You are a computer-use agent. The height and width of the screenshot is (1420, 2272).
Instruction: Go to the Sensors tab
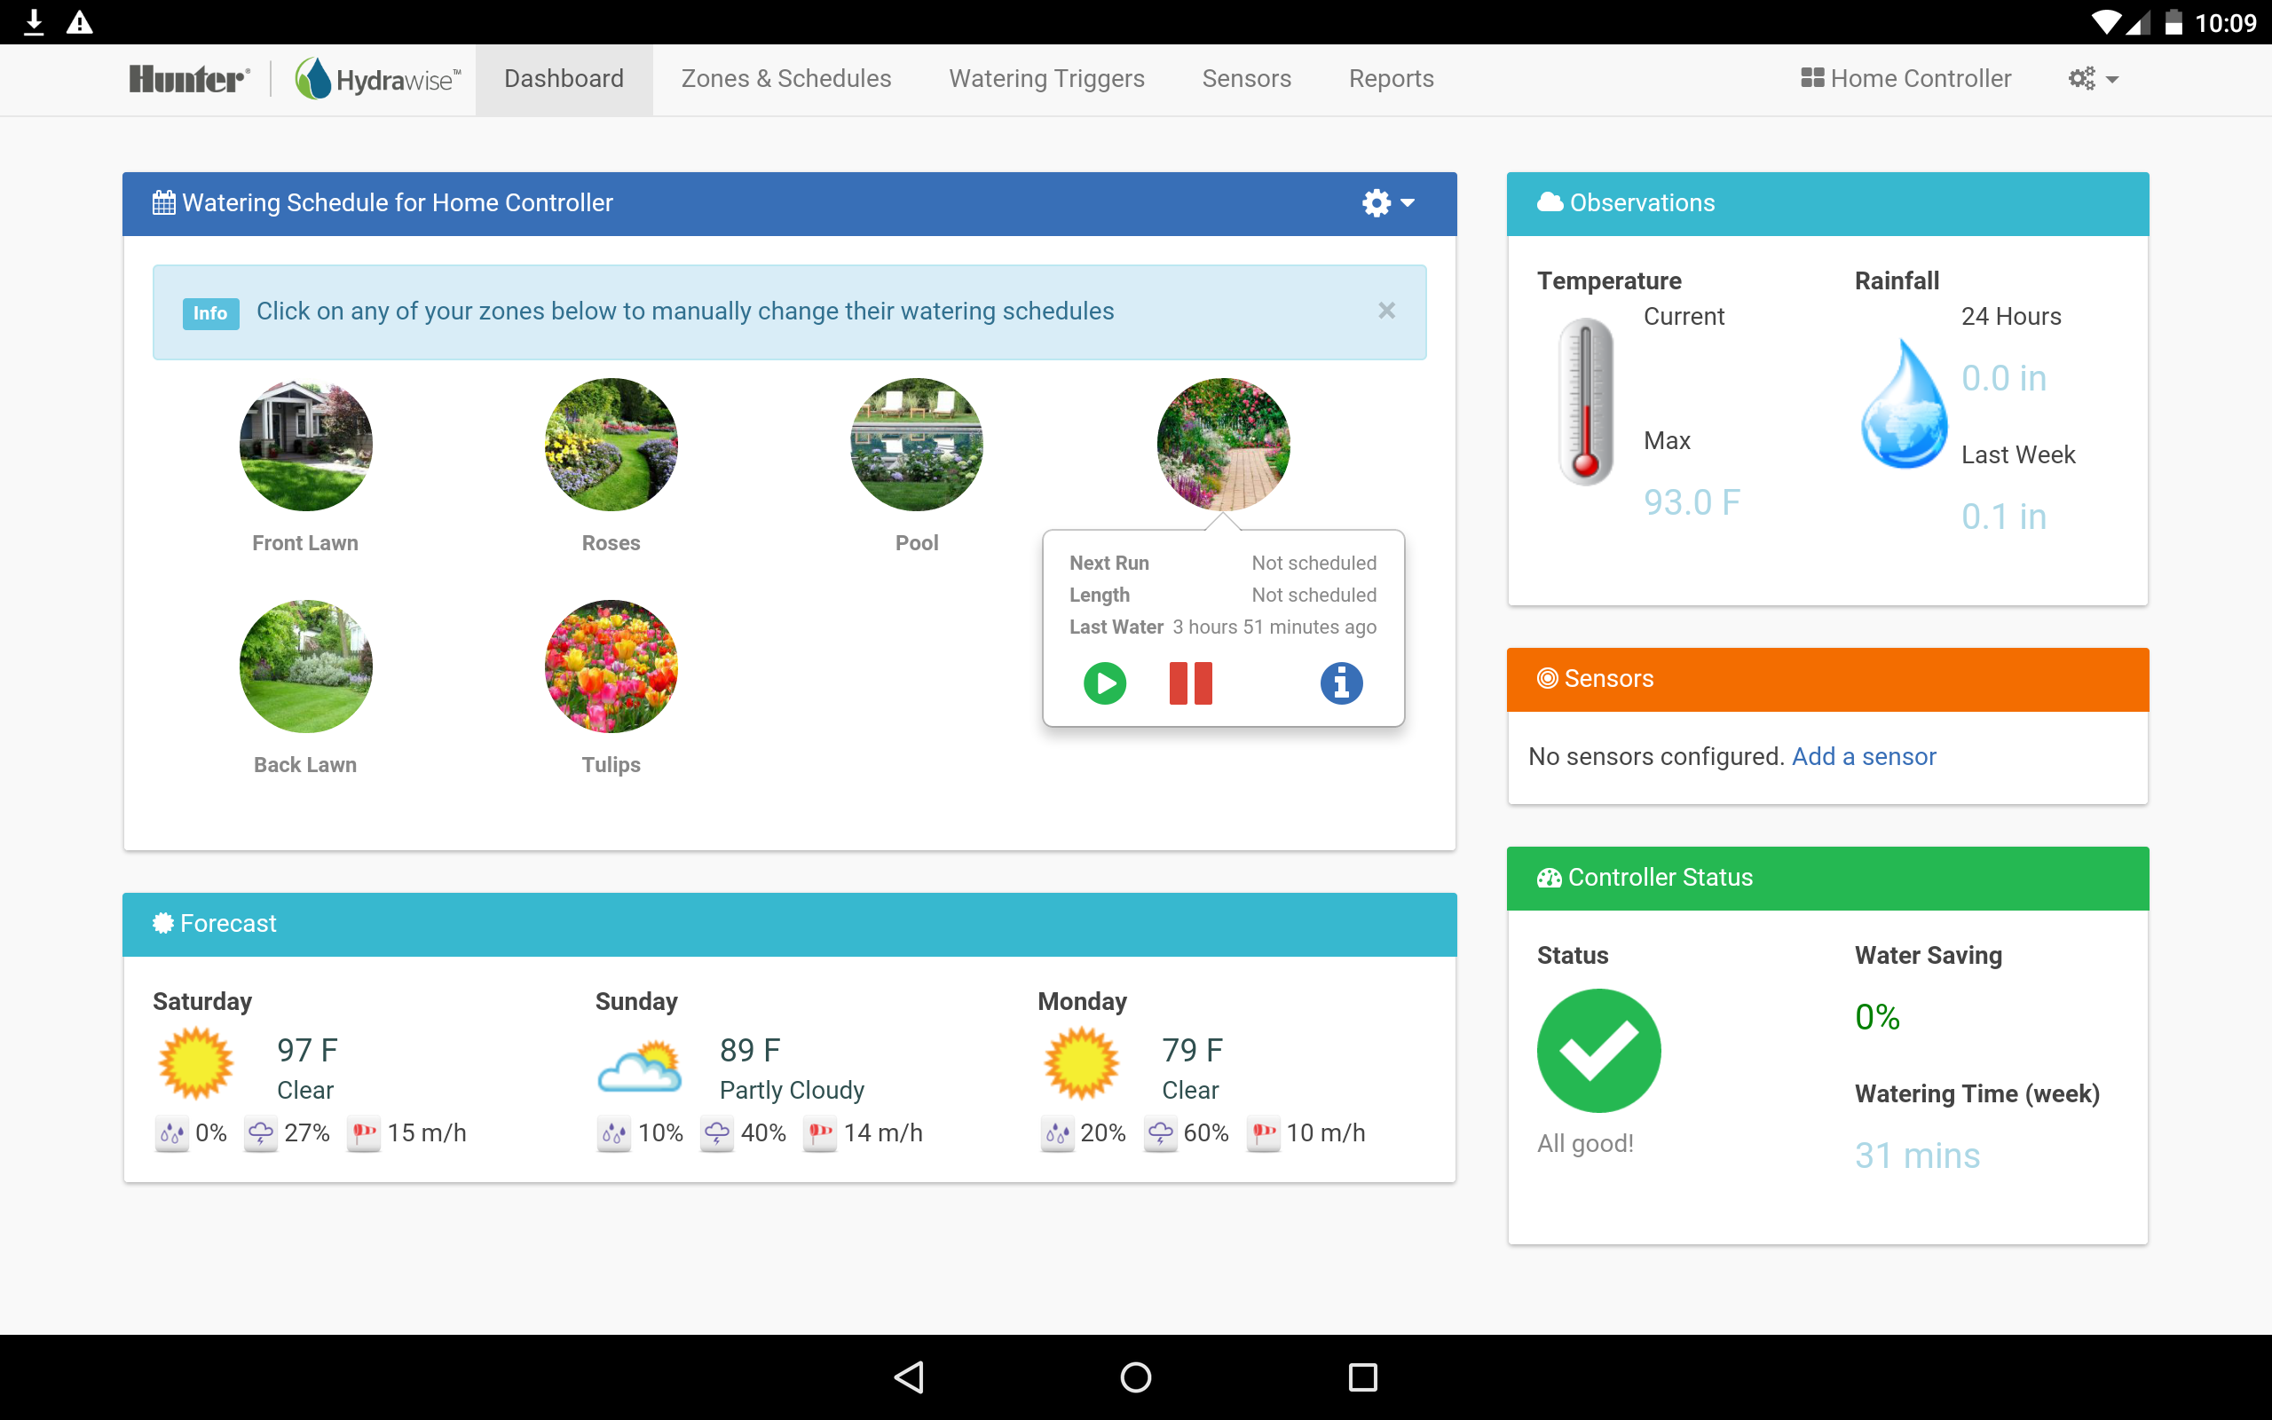[1246, 79]
